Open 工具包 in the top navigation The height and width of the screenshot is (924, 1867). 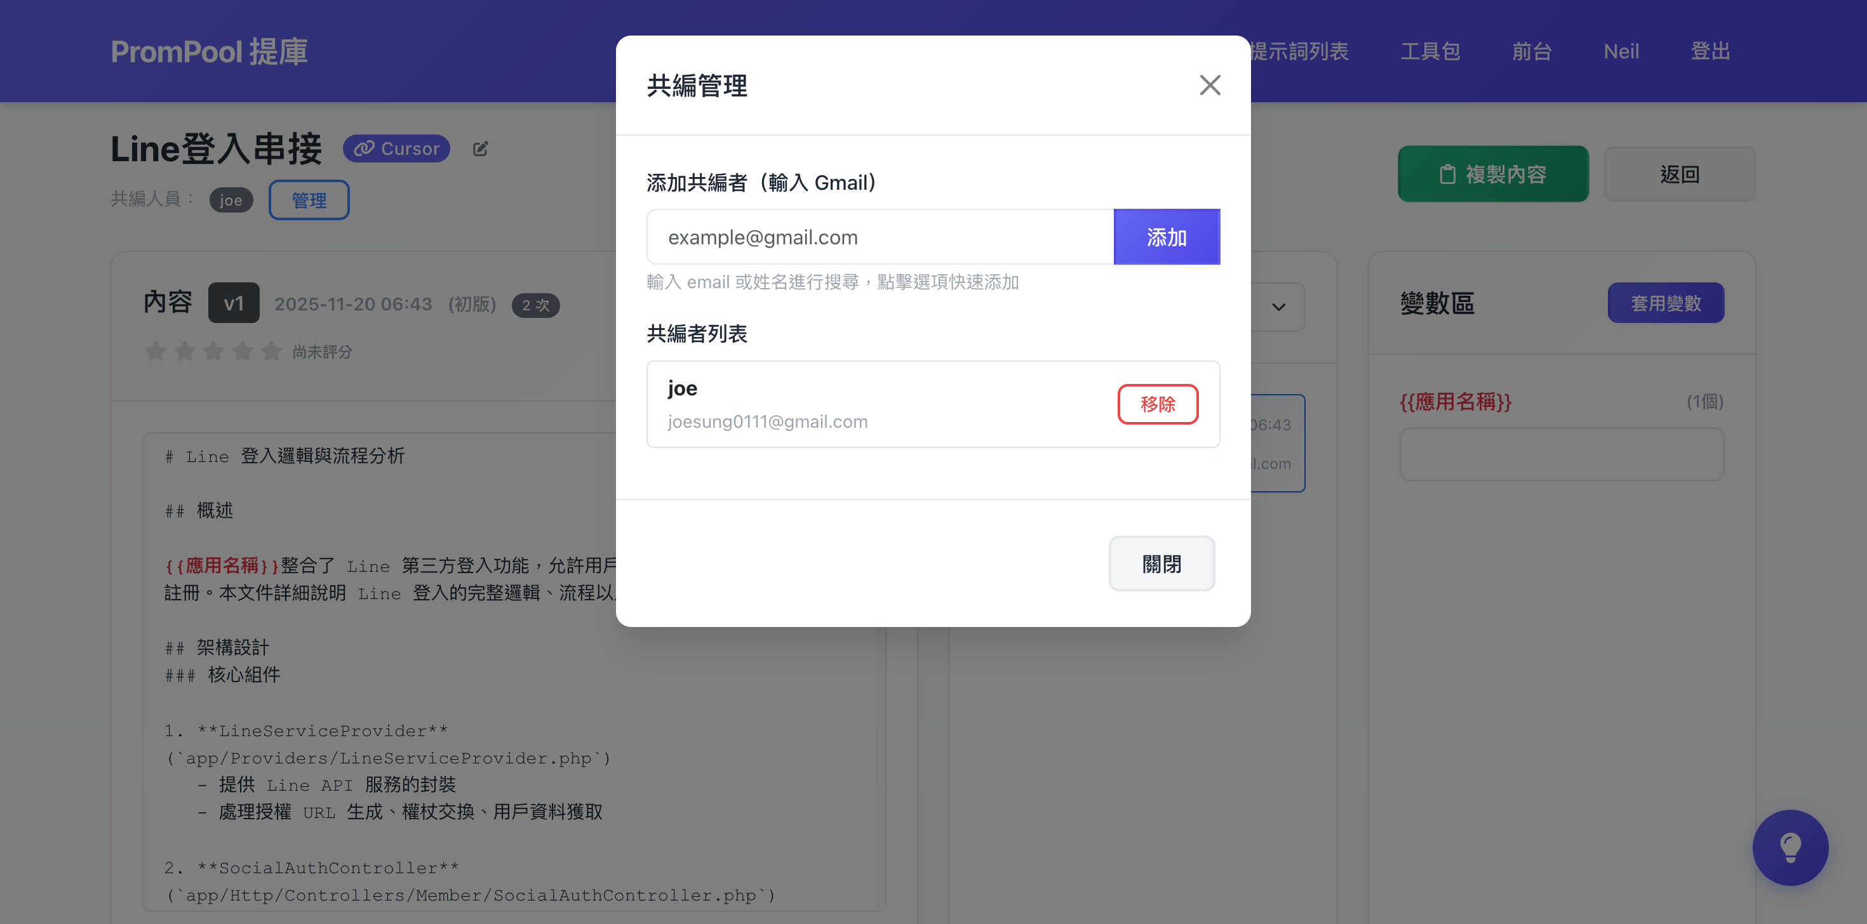pos(1429,51)
